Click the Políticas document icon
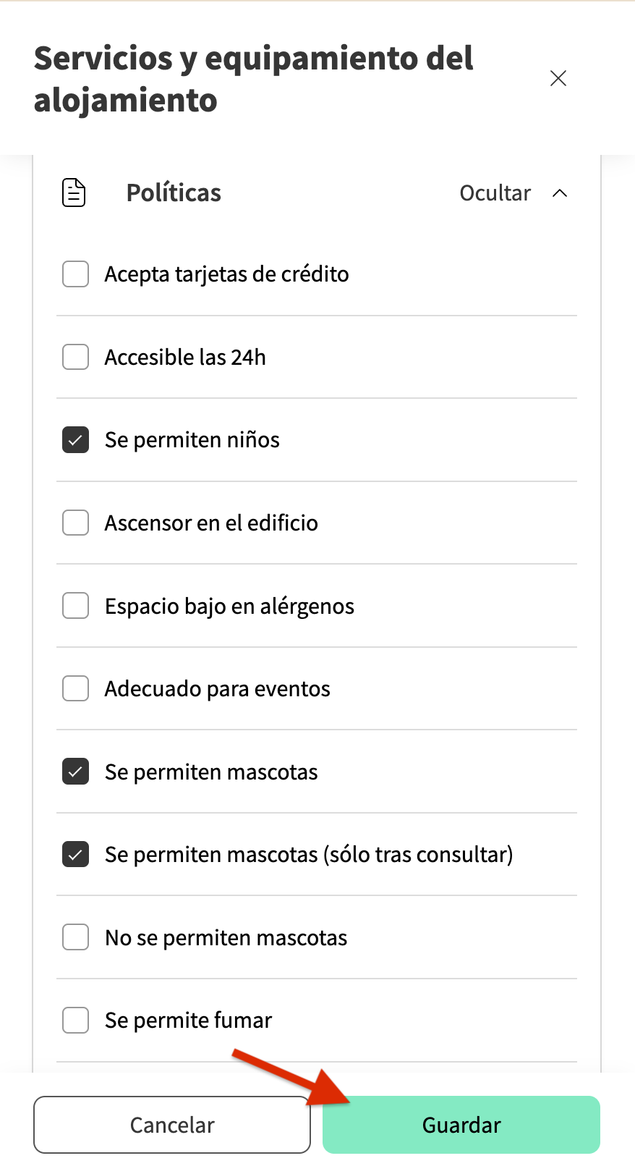Image resolution: width=635 pixels, height=1174 pixels. point(74,193)
